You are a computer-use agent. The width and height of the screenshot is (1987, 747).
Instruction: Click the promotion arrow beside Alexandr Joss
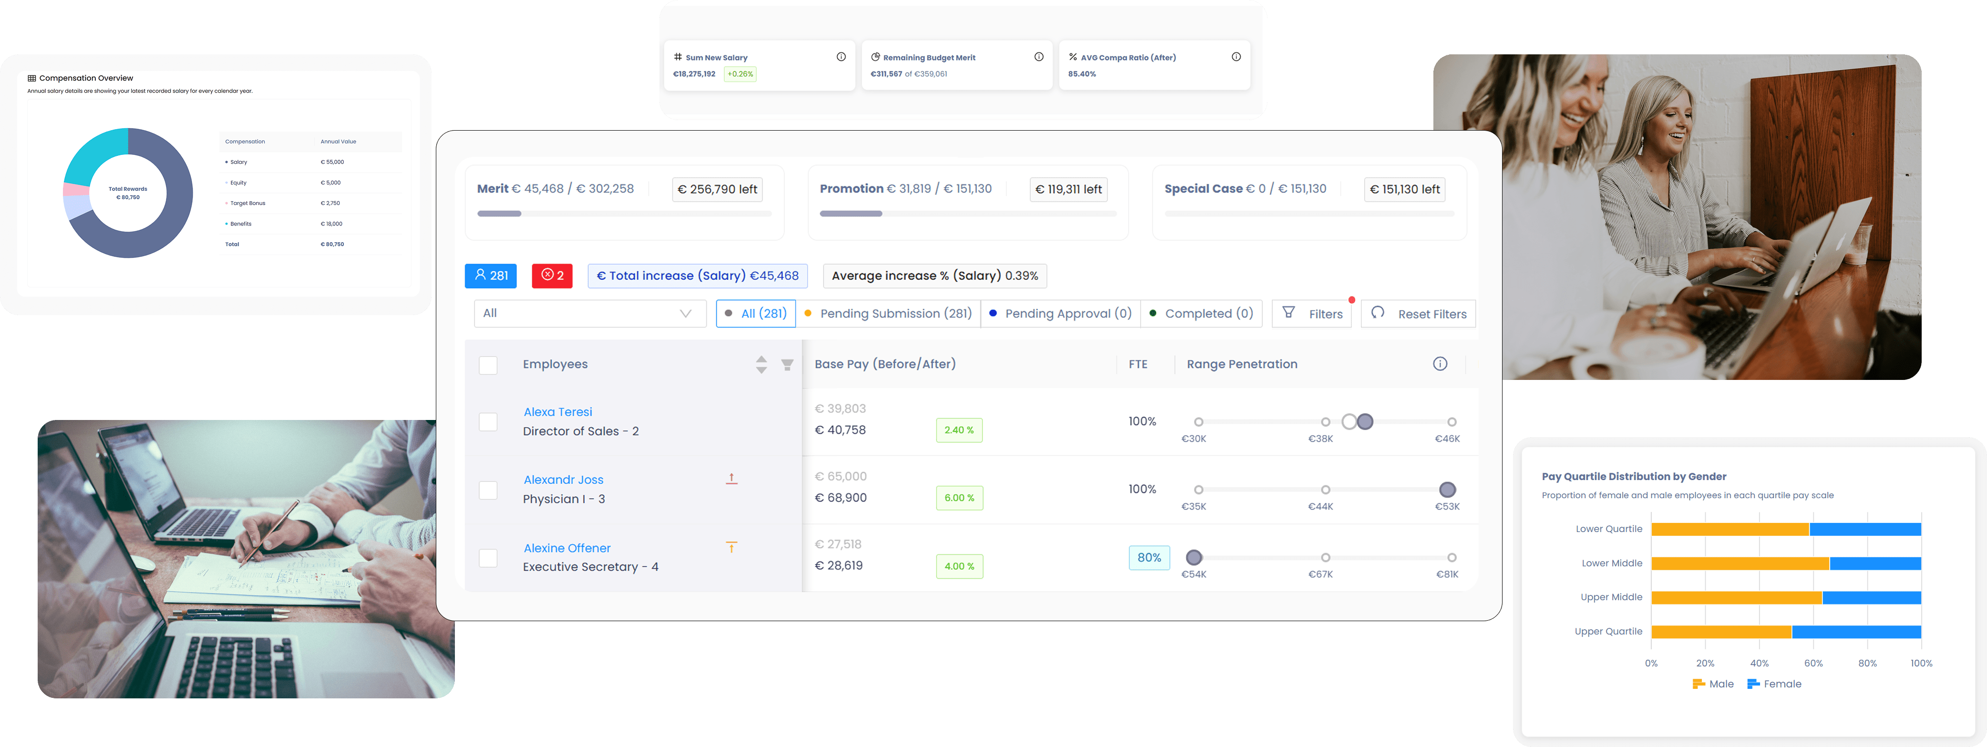pos(731,478)
